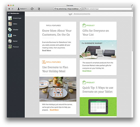Open Use Evernote to Plan Holiday Meal
Image resolution: width=140 pixels, height=127 pixels.
click(x=55, y=69)
